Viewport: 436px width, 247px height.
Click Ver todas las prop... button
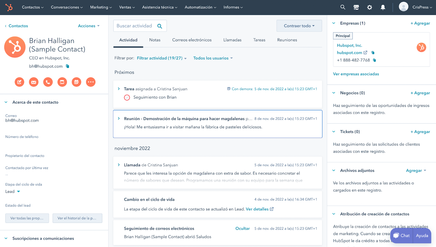(x=27, y=218)
